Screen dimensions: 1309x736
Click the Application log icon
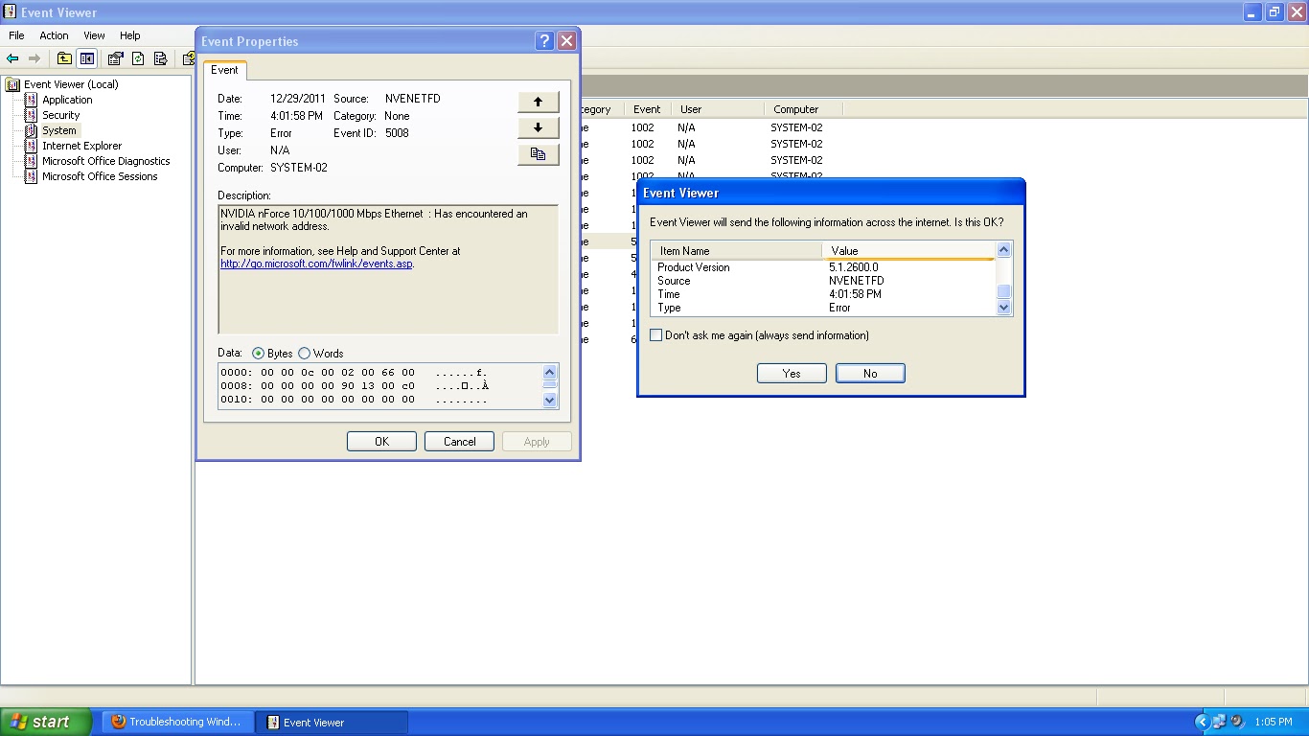[x=32, y=100]
